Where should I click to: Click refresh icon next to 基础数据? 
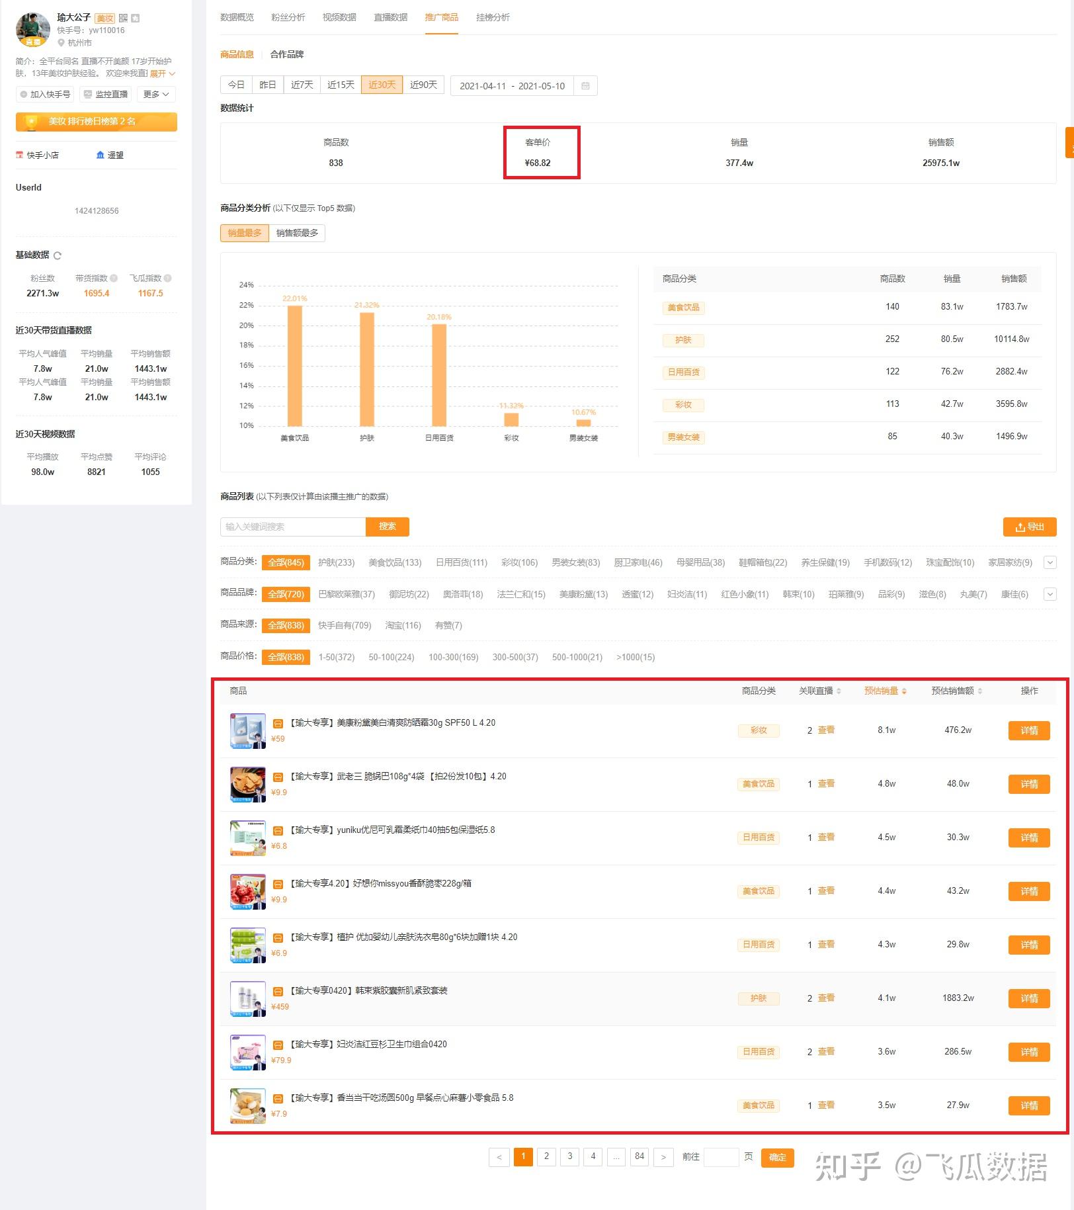coord(58,255)
